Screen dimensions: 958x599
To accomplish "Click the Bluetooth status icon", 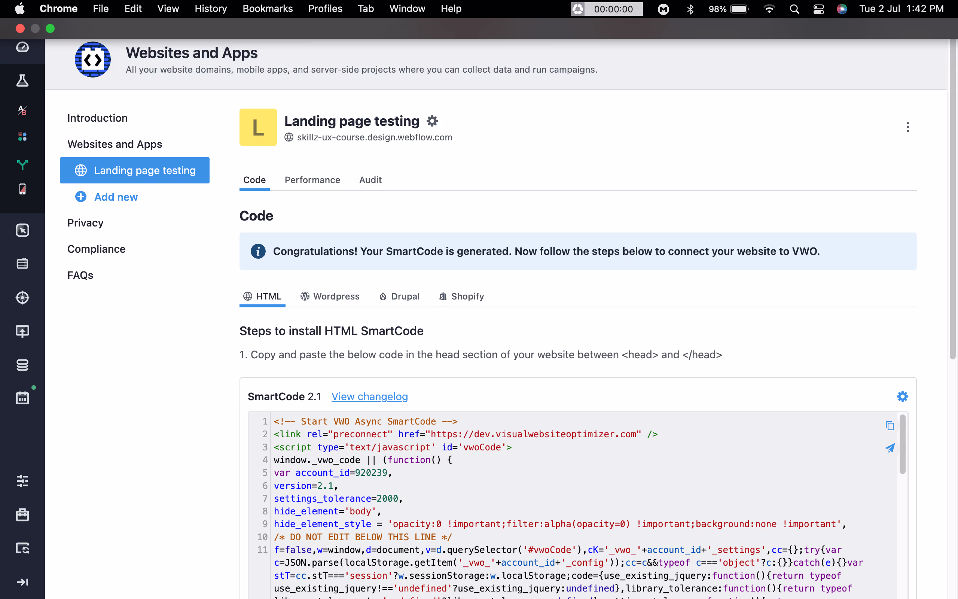I will [690, 9].
